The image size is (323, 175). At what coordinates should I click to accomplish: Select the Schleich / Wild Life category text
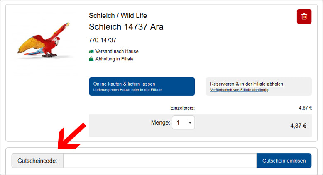pyautogui.click(x=118, y=16)
